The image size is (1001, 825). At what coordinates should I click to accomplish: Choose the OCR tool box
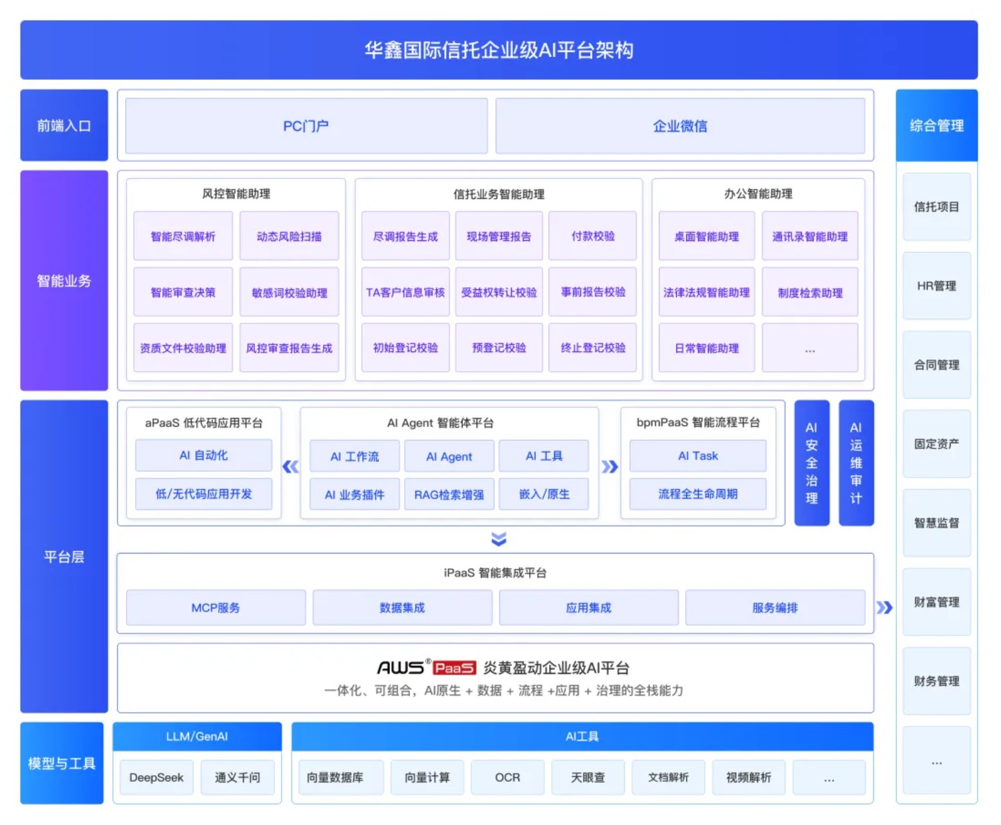(x=507, y=777)
